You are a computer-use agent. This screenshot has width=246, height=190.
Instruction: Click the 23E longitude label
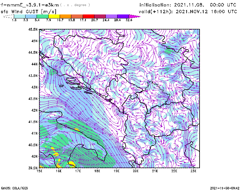point(193,171)
